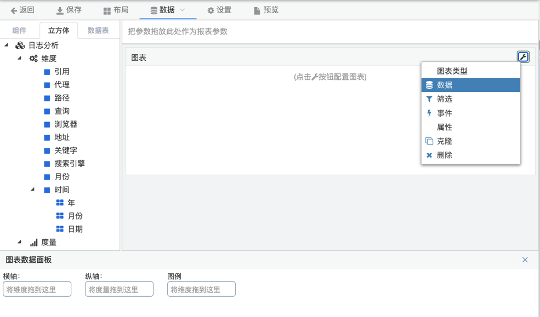The height and width of the screenshot is (317, 540).
Task: Collapse the 时间 tree node
Action: point(33,189)
